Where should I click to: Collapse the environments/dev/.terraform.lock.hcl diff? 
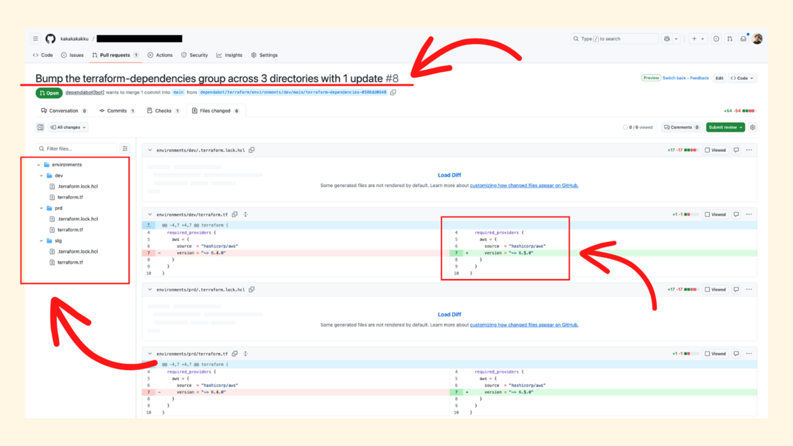point(150,150)
